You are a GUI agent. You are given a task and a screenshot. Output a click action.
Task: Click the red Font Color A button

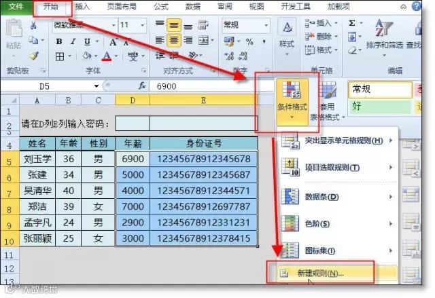[107, 56]
